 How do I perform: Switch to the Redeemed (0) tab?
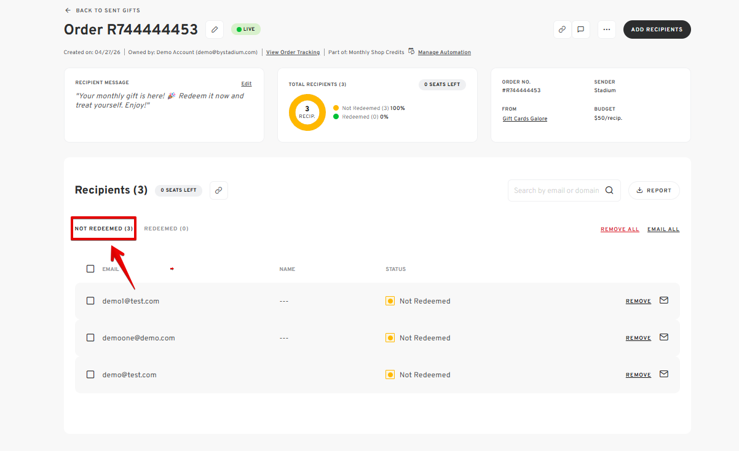167,229
